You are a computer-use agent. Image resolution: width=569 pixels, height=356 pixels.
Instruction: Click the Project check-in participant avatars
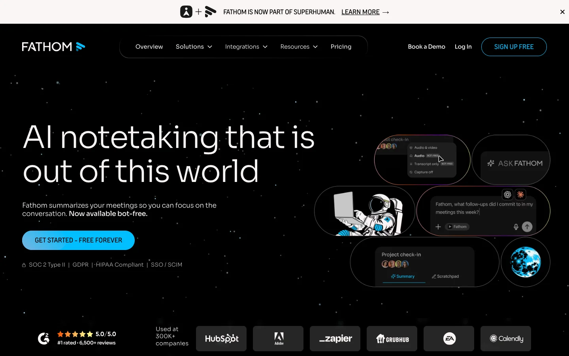(395, 264)
